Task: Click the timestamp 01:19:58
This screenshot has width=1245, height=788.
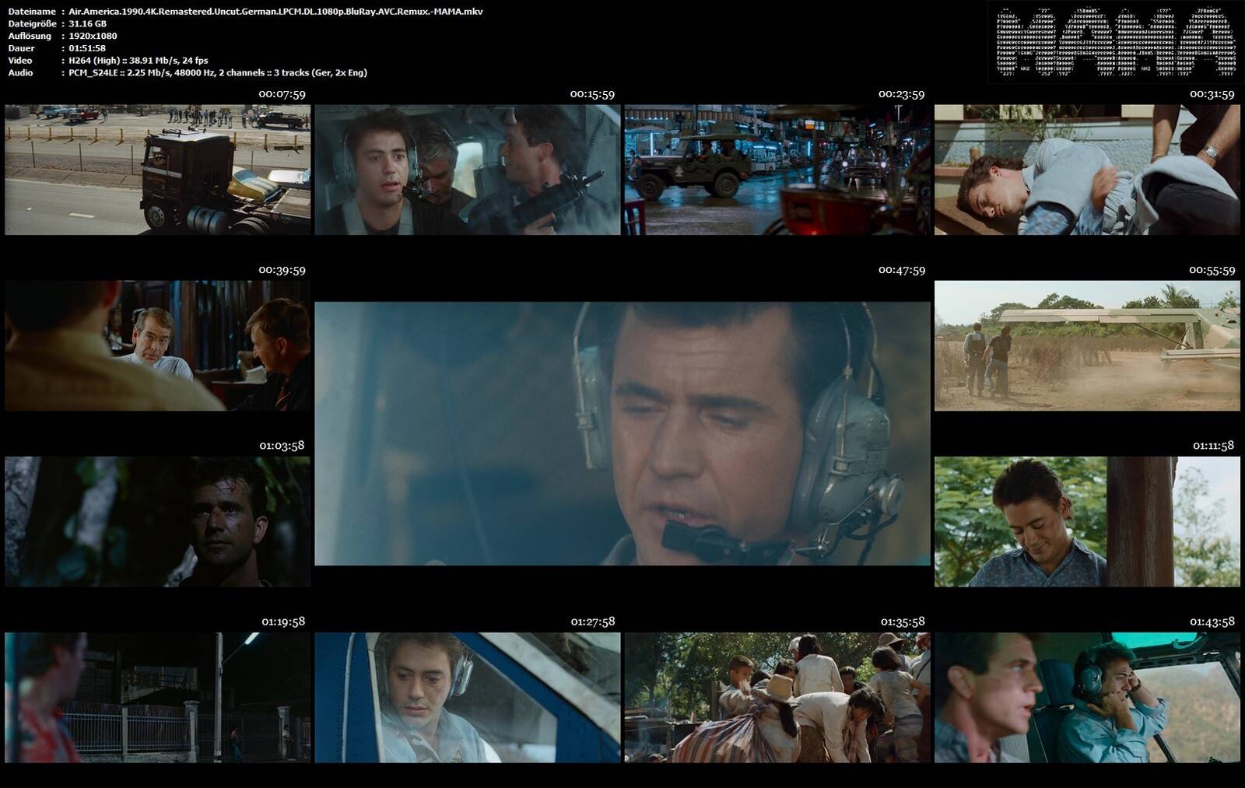Action: 283,622
